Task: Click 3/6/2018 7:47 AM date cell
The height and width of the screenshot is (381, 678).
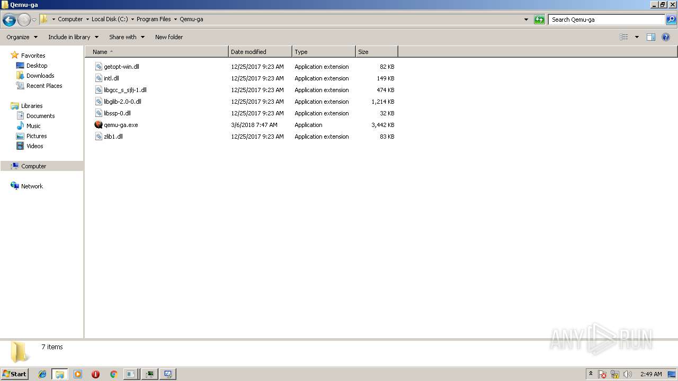Action: pyautogui.click(x=254, y=125)
